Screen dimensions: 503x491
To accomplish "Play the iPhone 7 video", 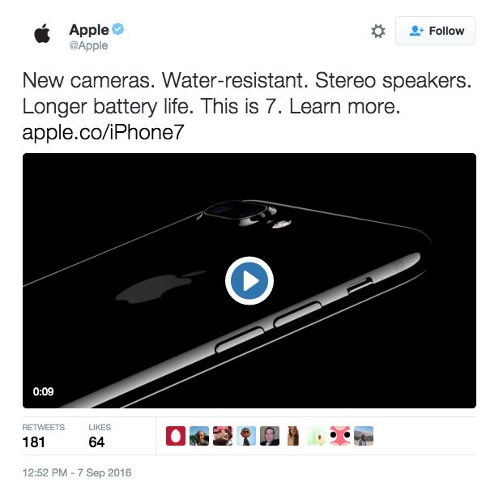I will [x=249, y=281].
